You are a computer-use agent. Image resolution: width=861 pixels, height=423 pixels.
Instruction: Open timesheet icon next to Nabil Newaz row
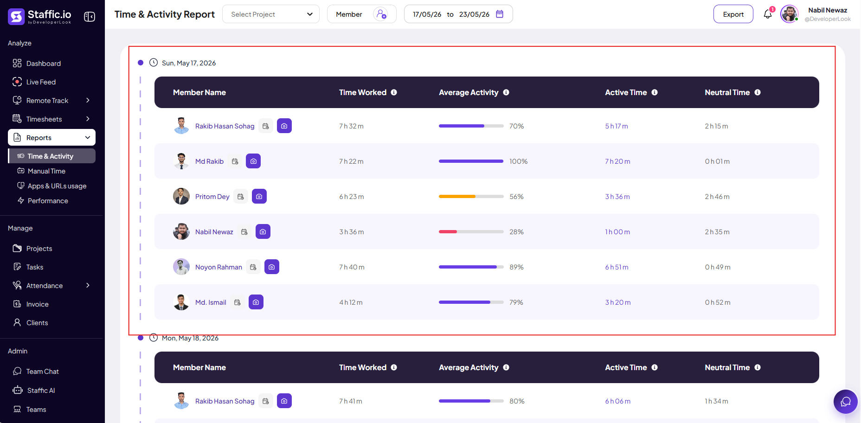pos(244,231)
